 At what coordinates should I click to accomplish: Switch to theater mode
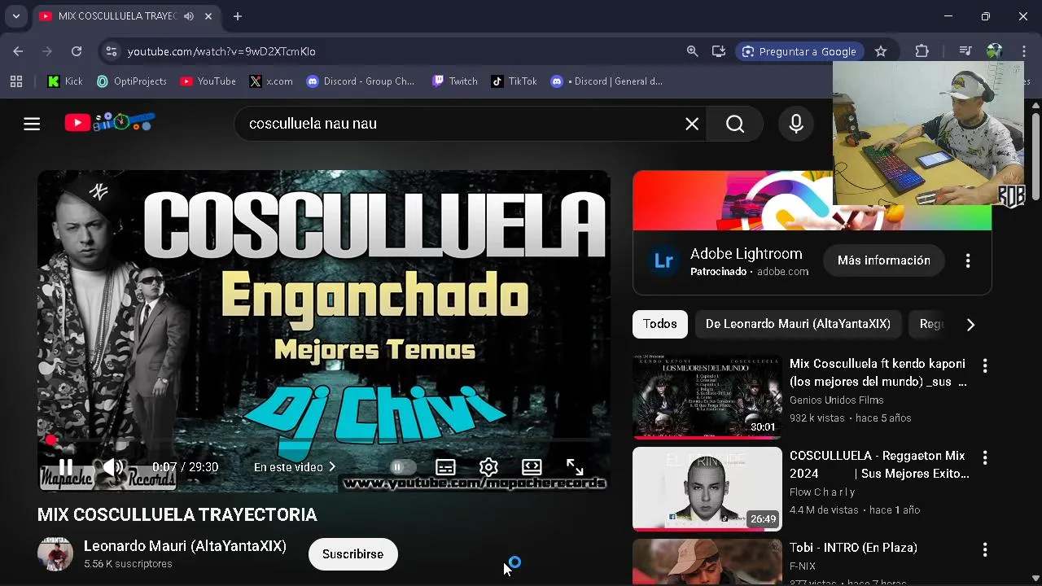pyautogui.click(x=532, y=467)
